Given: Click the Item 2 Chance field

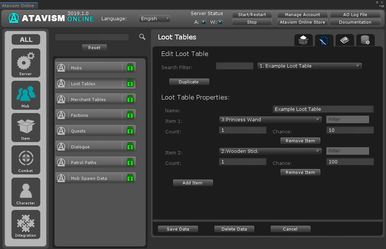Looking at the screenshot, I should [350, 161].
